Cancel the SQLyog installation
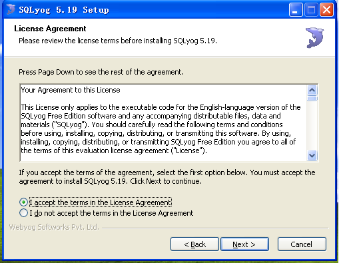Screen dimensions: 339x263 coord(302,244)
